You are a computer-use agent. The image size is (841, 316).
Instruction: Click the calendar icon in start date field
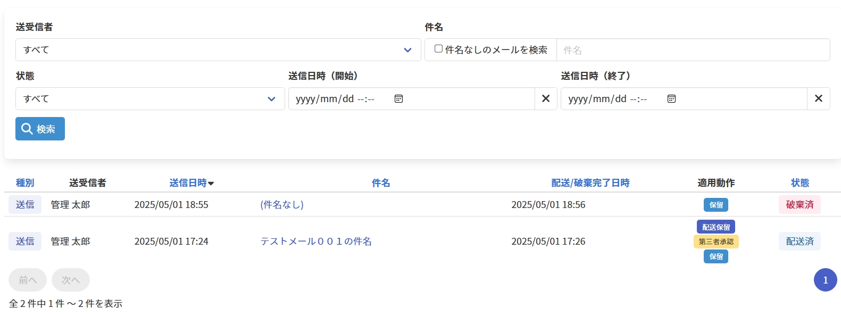398,99
